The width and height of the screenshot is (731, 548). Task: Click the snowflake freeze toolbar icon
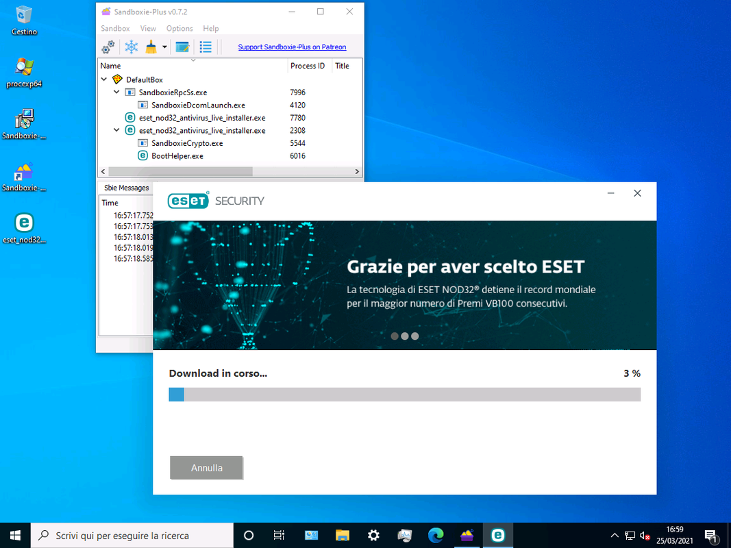pyautogui.click(x=132, y=47)
